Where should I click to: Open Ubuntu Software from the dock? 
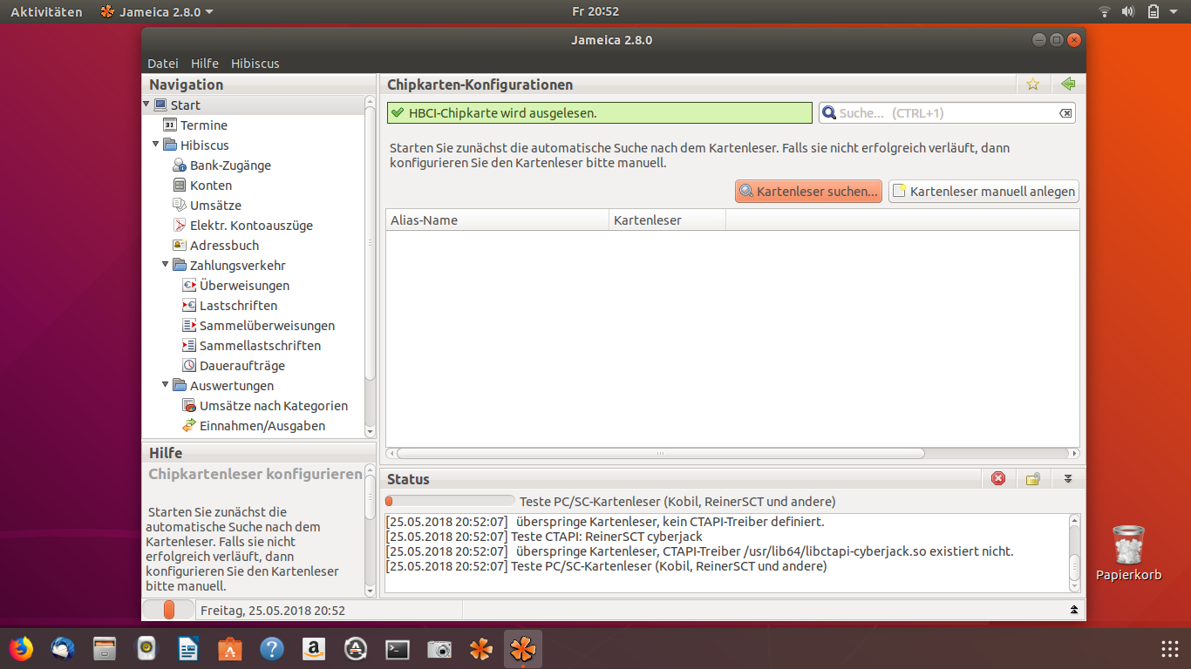pyautogui.click(x=230, y=649)
